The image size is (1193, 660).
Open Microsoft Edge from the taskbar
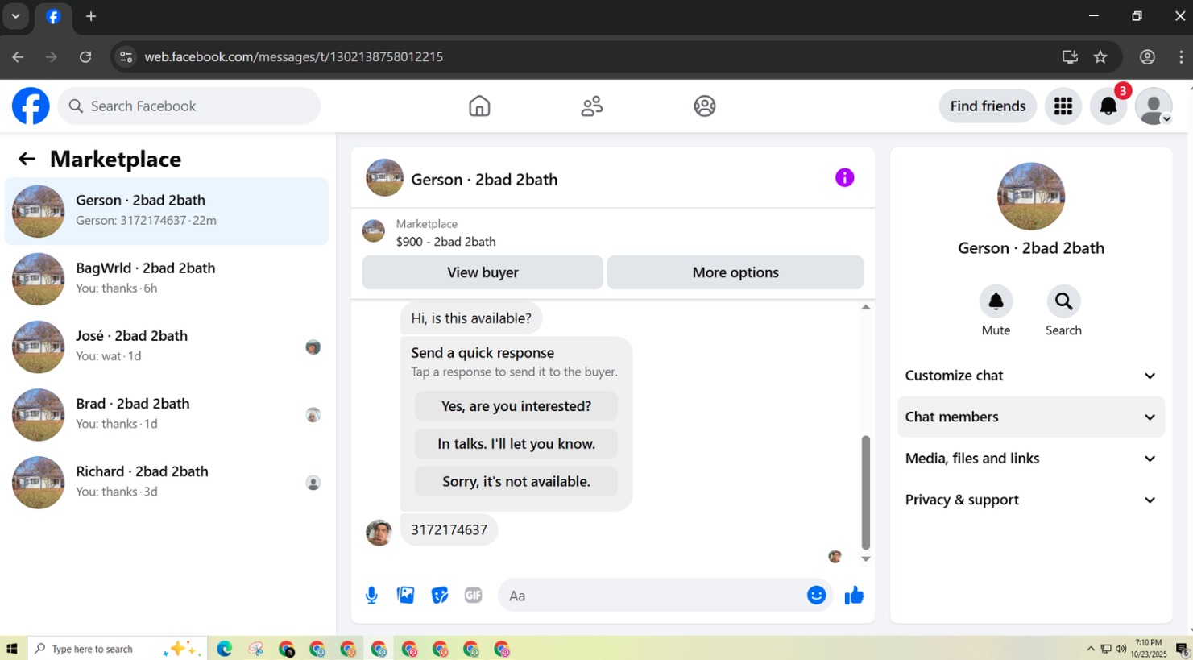point(224,649)
